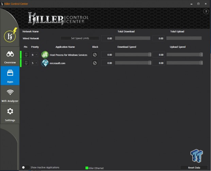This screenshot has width=211, height=171.
Task: Select the microsoft.com application name
Action: pos(58,63)
